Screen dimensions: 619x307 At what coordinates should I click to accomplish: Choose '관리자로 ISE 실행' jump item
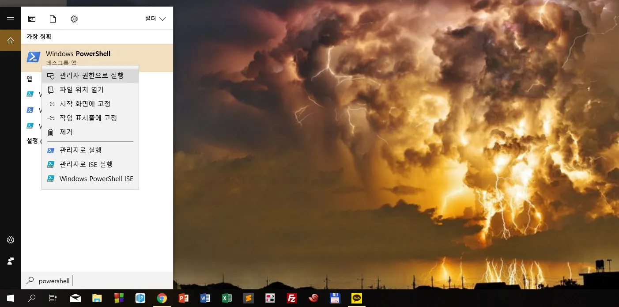[x=86, y=164]
